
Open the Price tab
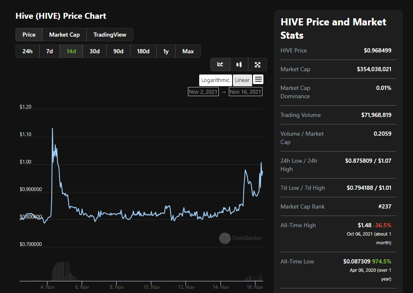(x=29, y=35)
